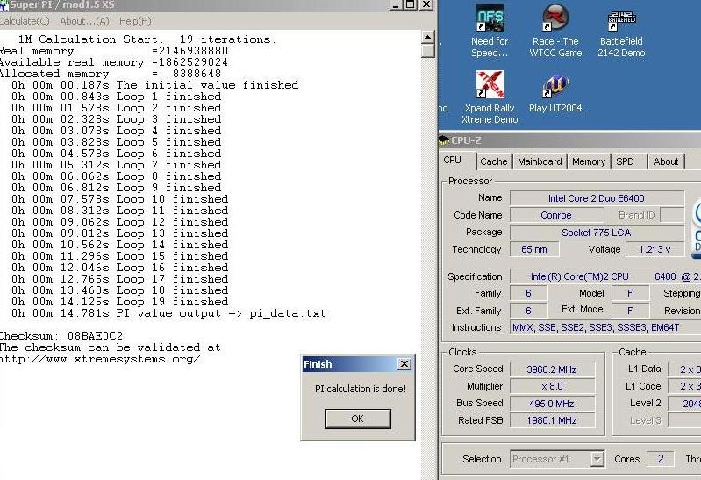This screenshot has width=701, height=480.
Task: Click the Technology value 65 nm
Action: pyautogui.click(x=534, y=249)
